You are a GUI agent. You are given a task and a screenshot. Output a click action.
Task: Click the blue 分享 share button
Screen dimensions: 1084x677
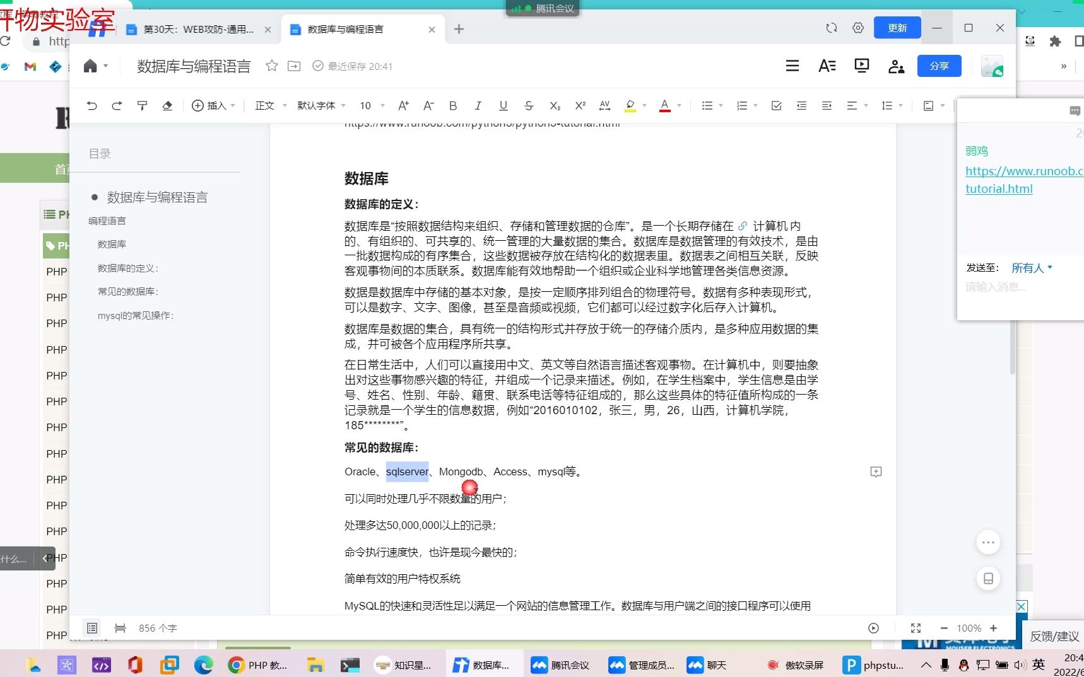coord(940,66)
